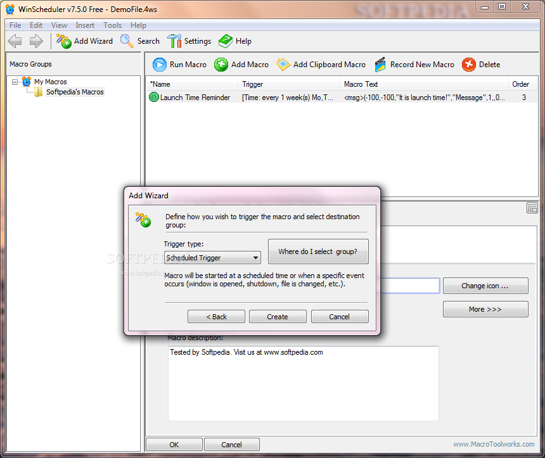Image resolution: width=545 pixels, height=458 pixels.
Task: Select Softpedia's Macros group label
Action: pos(75,92)
